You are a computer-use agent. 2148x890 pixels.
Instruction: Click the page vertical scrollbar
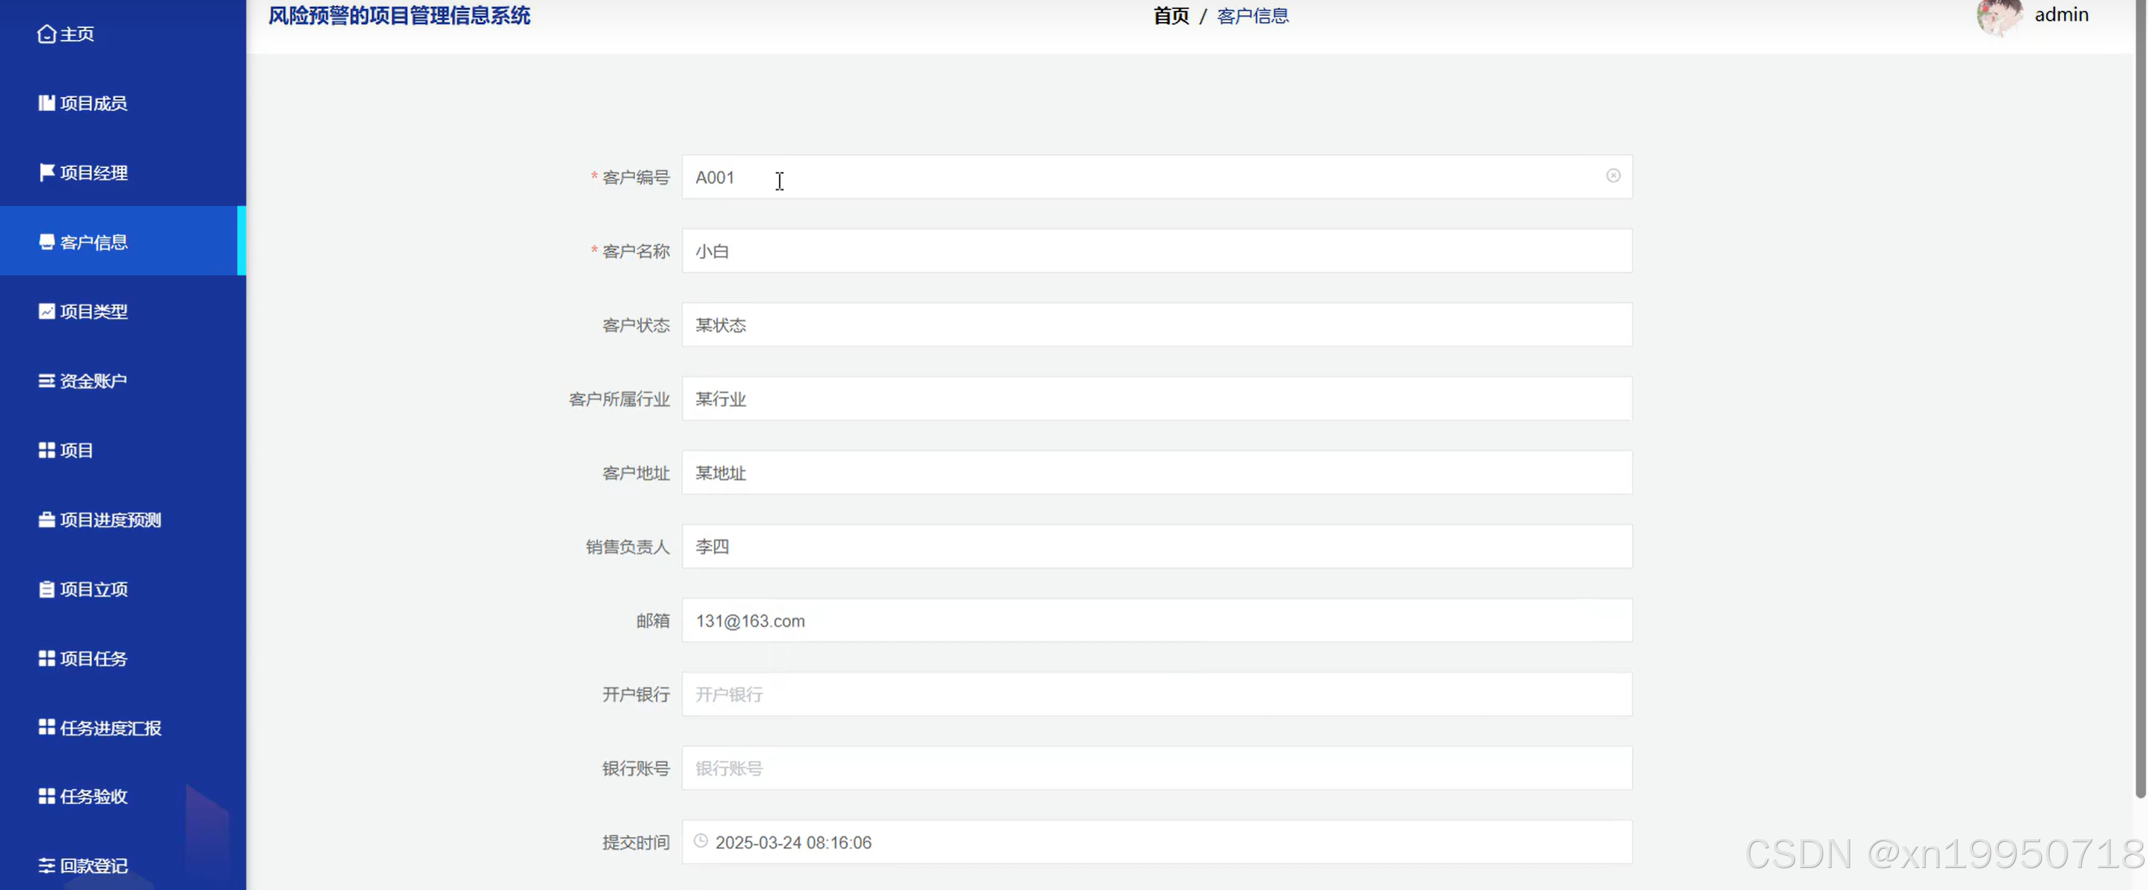point(2140,400)
